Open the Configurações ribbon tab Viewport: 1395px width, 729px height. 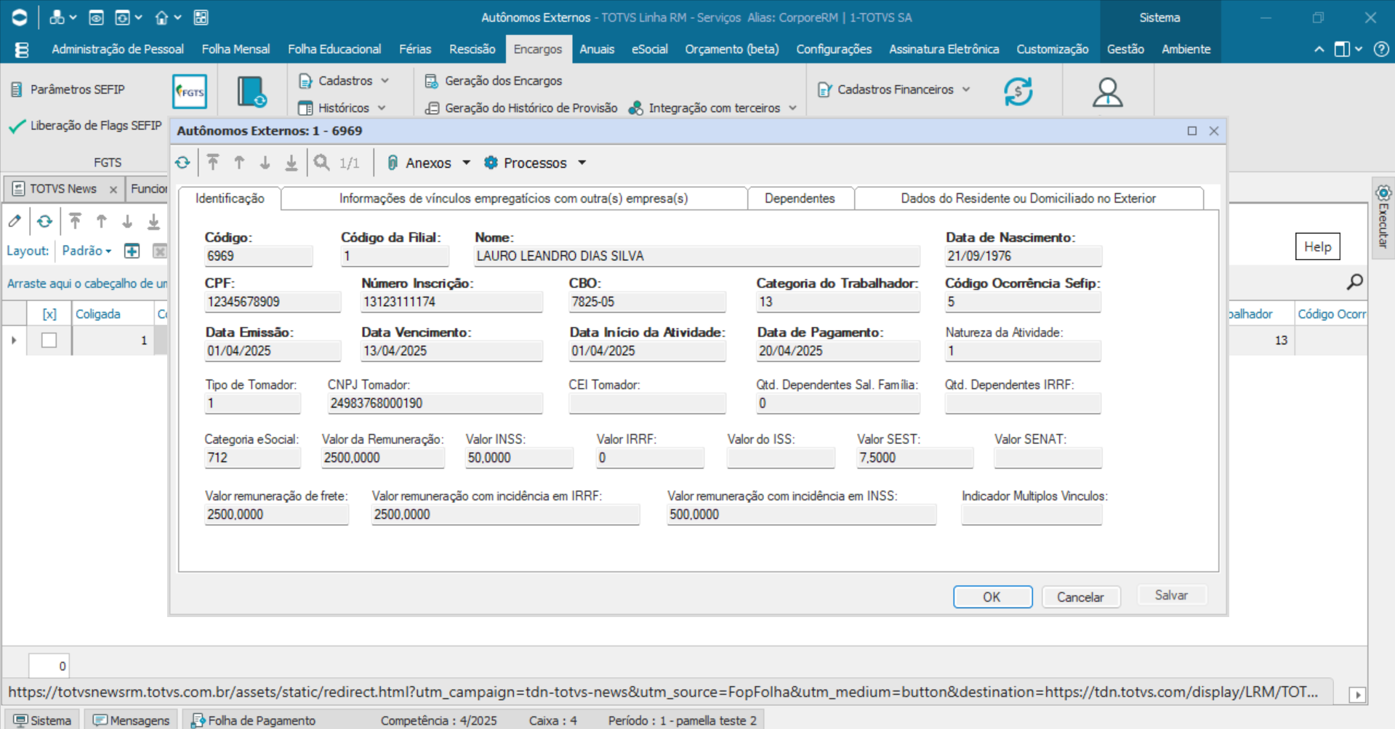pos(834,49)
